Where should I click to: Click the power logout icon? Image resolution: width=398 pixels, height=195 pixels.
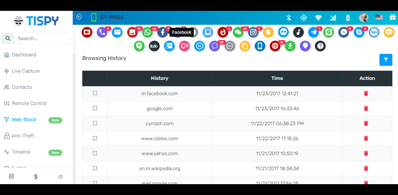pyautogui.click(x=60, y=176)
